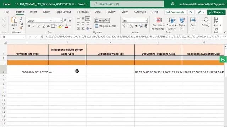Switch to the Data tab
Screen dimensions: 227x127
tap(98, 12)
